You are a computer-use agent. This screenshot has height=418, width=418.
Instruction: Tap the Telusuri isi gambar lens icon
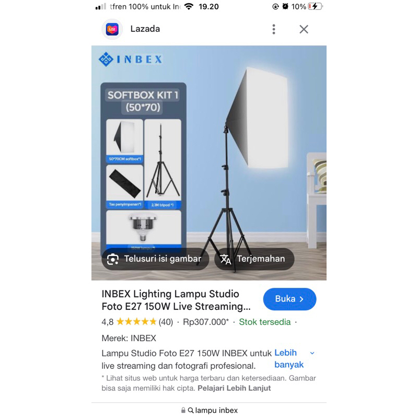point(113,259)
